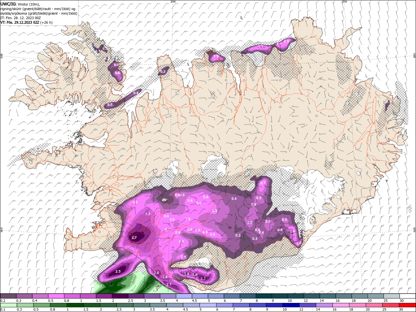Click the upper legend swatch for 6–7 mm
The height and width of the screenshot is (312, 416).
click(231, 296)
